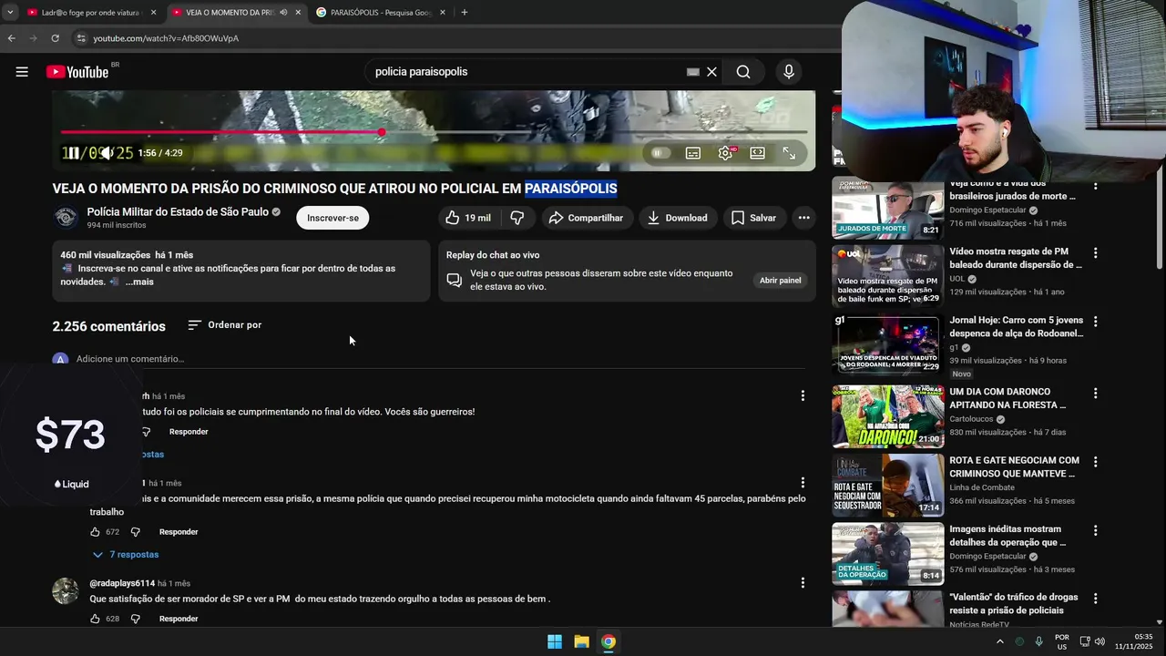Switch to the Ladr@o foge browser tab
This screenshot has width=1166, height=656.
pyautogui.click(x=89, y=13)
